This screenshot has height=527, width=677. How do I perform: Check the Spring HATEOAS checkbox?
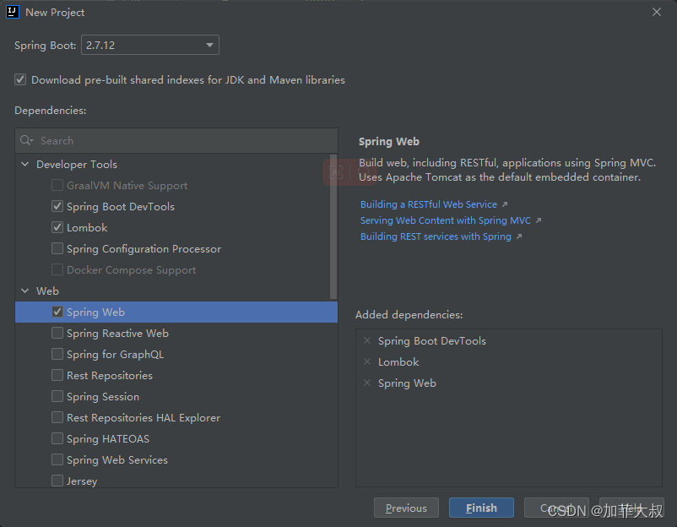(x=57, y=438)
